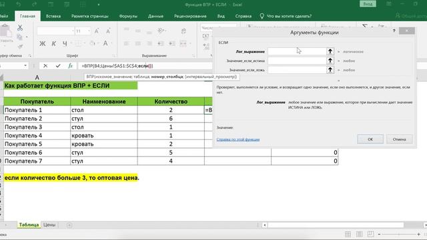Toggle Italic (К) formatting

tap(54, 43)
